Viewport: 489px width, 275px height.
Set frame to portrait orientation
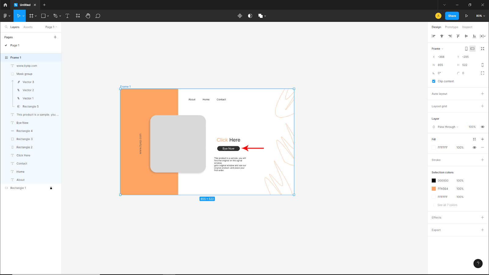(466, 49)
